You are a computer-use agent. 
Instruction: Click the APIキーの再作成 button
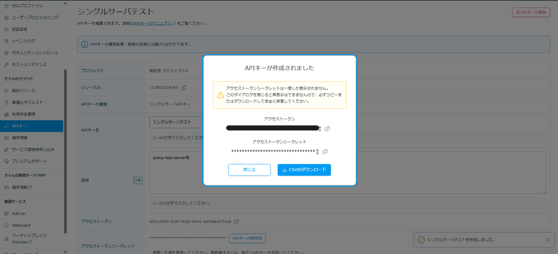pos(247,238)
